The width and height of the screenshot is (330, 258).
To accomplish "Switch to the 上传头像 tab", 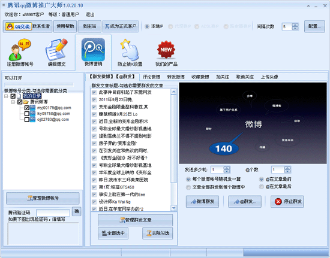I will (x=269, y=77).
